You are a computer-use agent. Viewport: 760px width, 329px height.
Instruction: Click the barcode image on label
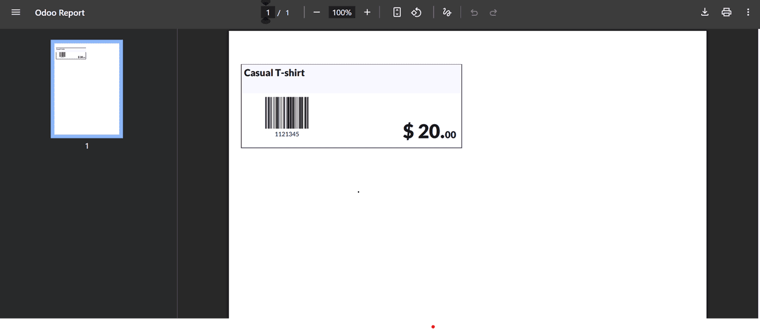[287, 113]
